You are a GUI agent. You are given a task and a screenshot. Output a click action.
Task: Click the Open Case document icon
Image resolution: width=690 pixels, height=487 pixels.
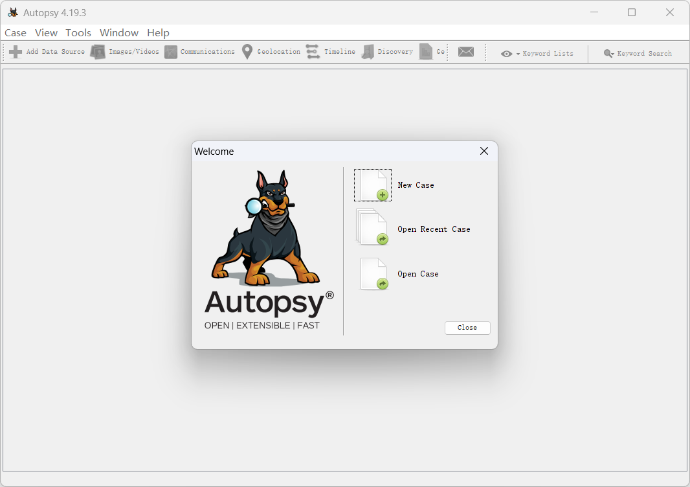coord(374,273)
